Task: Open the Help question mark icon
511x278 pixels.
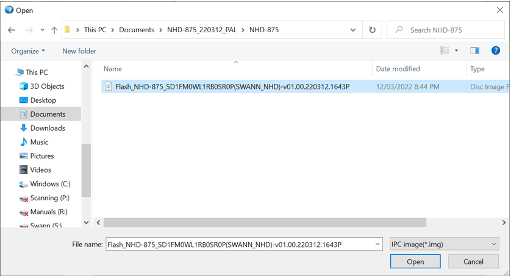Action: click(x=496, y=51)
